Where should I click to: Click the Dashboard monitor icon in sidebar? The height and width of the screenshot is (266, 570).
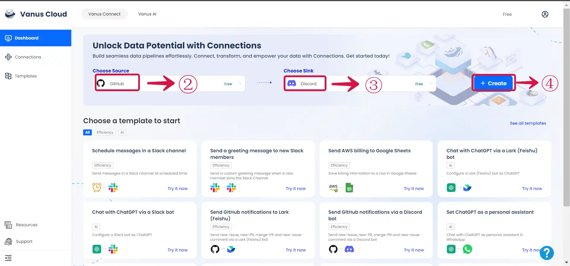point(8,38)
